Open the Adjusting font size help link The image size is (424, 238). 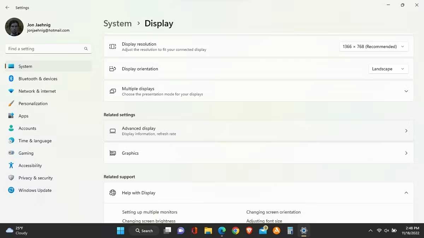tap(264, 221)
